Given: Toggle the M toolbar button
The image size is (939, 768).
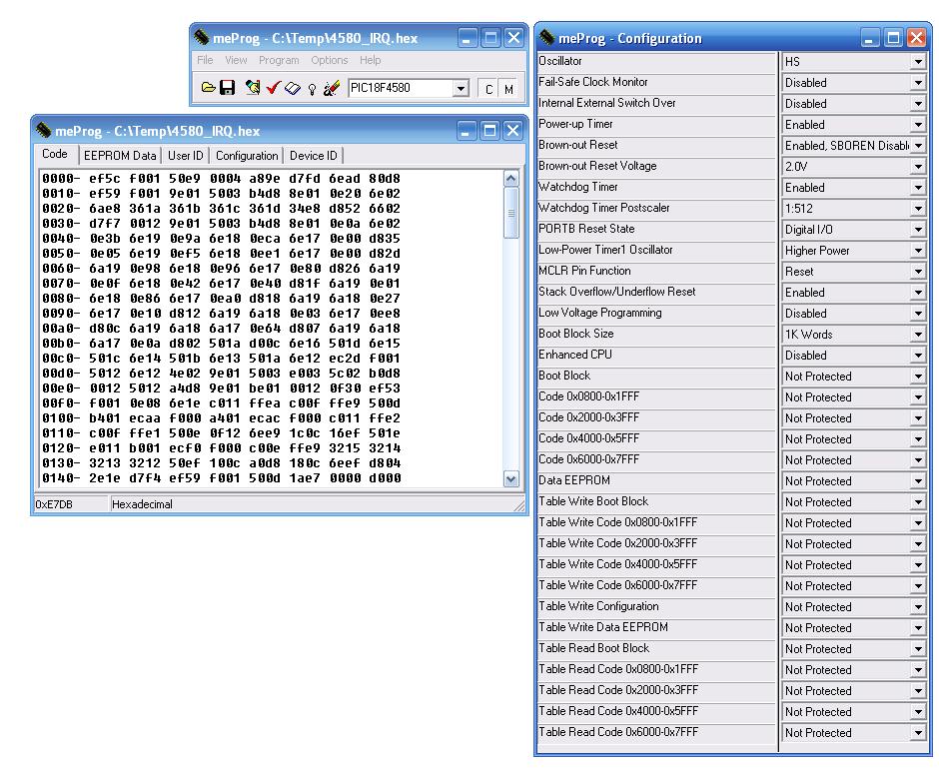Looking at the screenshot, I should click(x=508, y=89).
